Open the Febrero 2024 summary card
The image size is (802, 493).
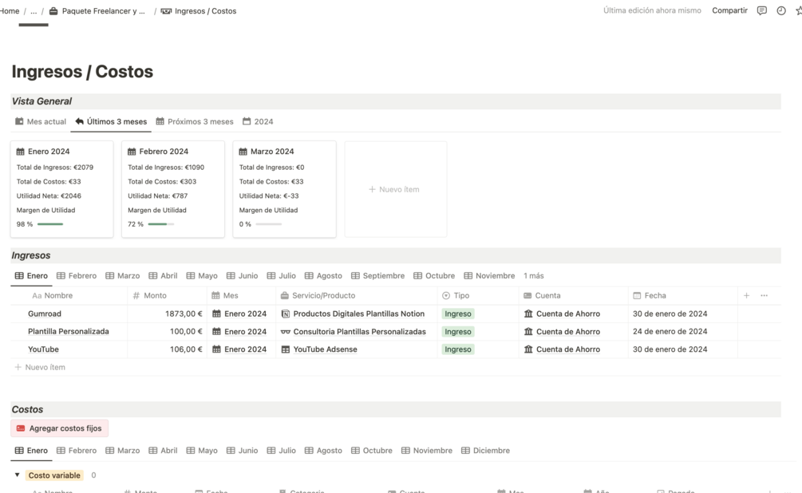pyautogui.click(x=173, y=189)
